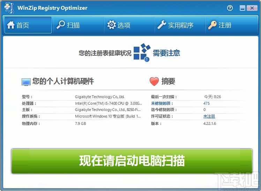This screenshot has height=191, width=261.
Task: Open the 实用程序 tab
Action: 180,25
